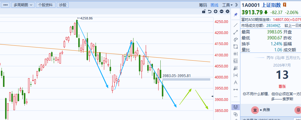Click the 最高 3983.05 value
The image size is (301, 120).
pos(274,32)
